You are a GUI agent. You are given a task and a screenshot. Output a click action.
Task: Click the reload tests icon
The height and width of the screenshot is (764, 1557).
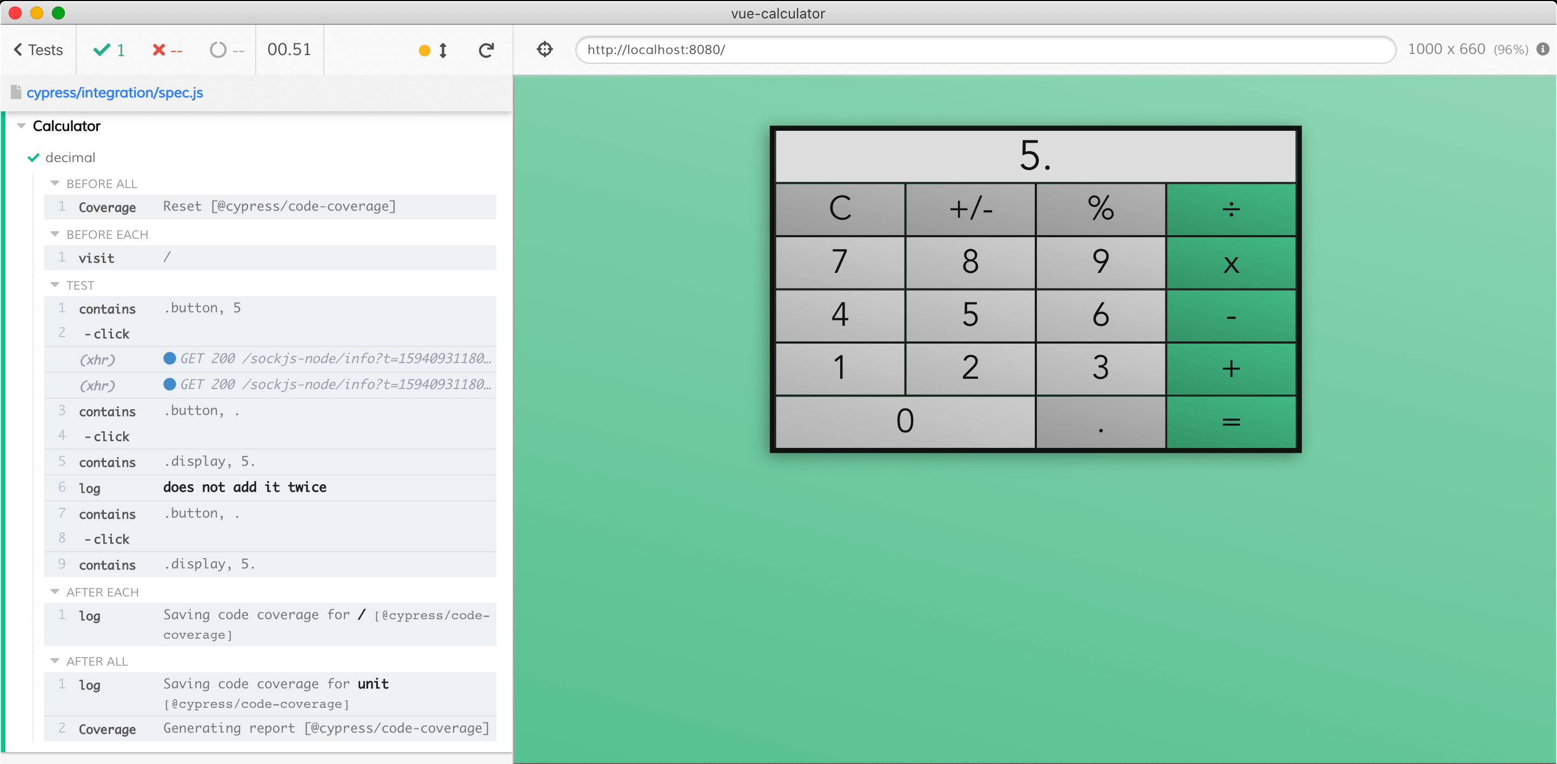486,50
